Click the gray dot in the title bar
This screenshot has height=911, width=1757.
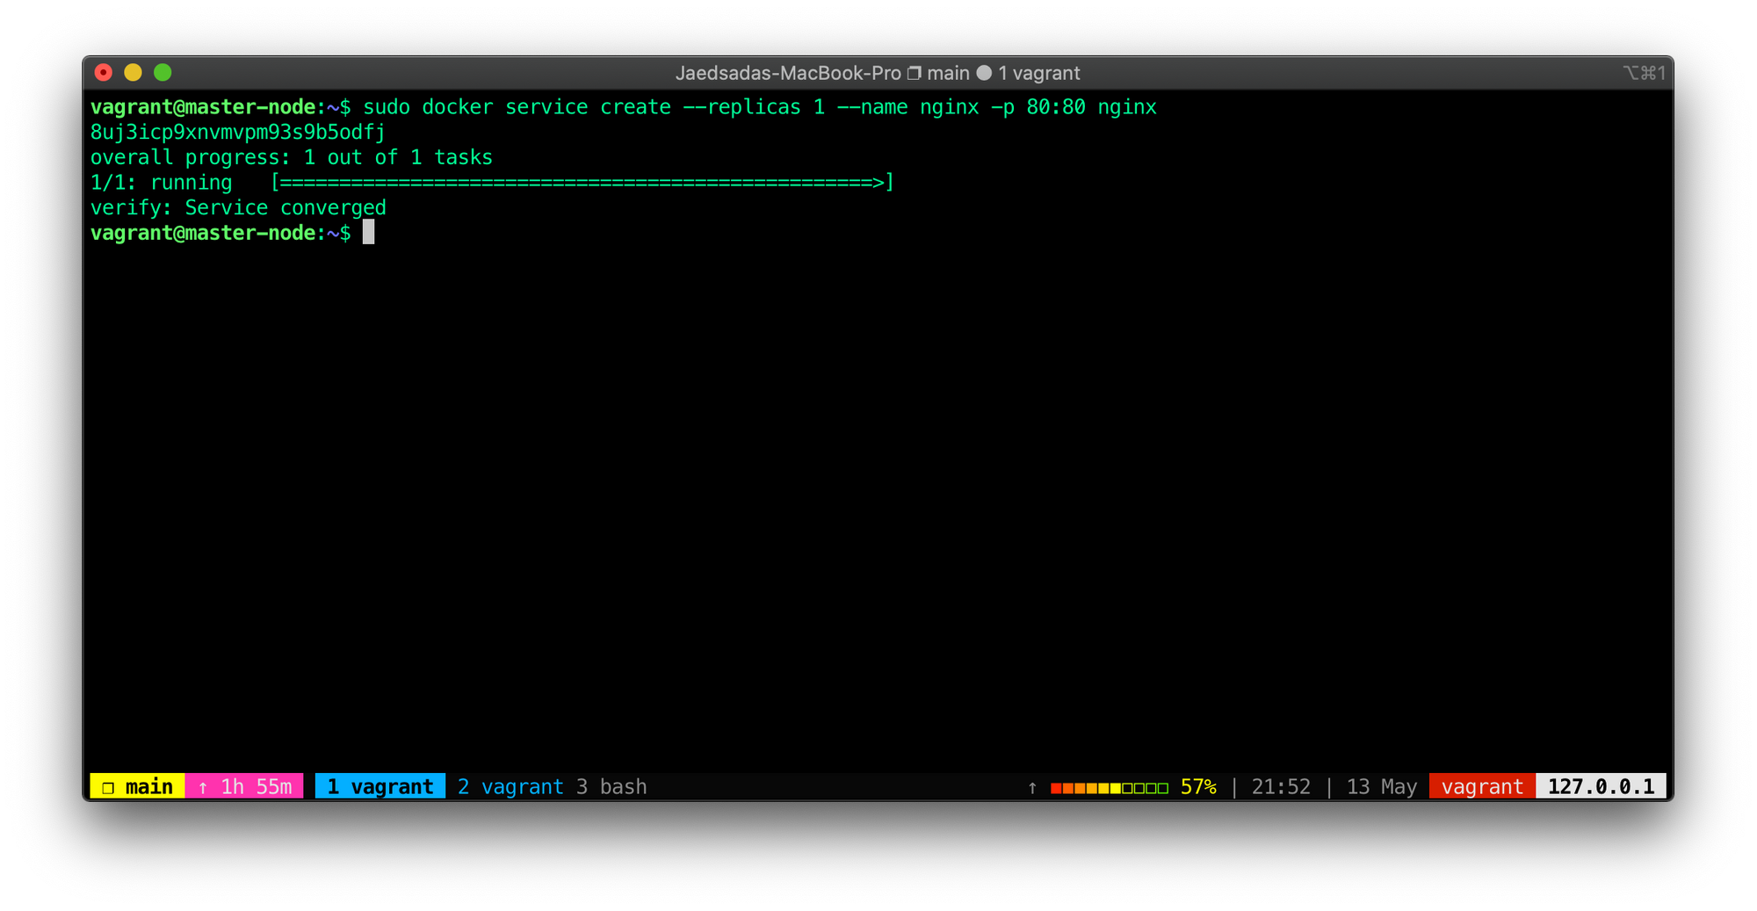tap(984, 73)
